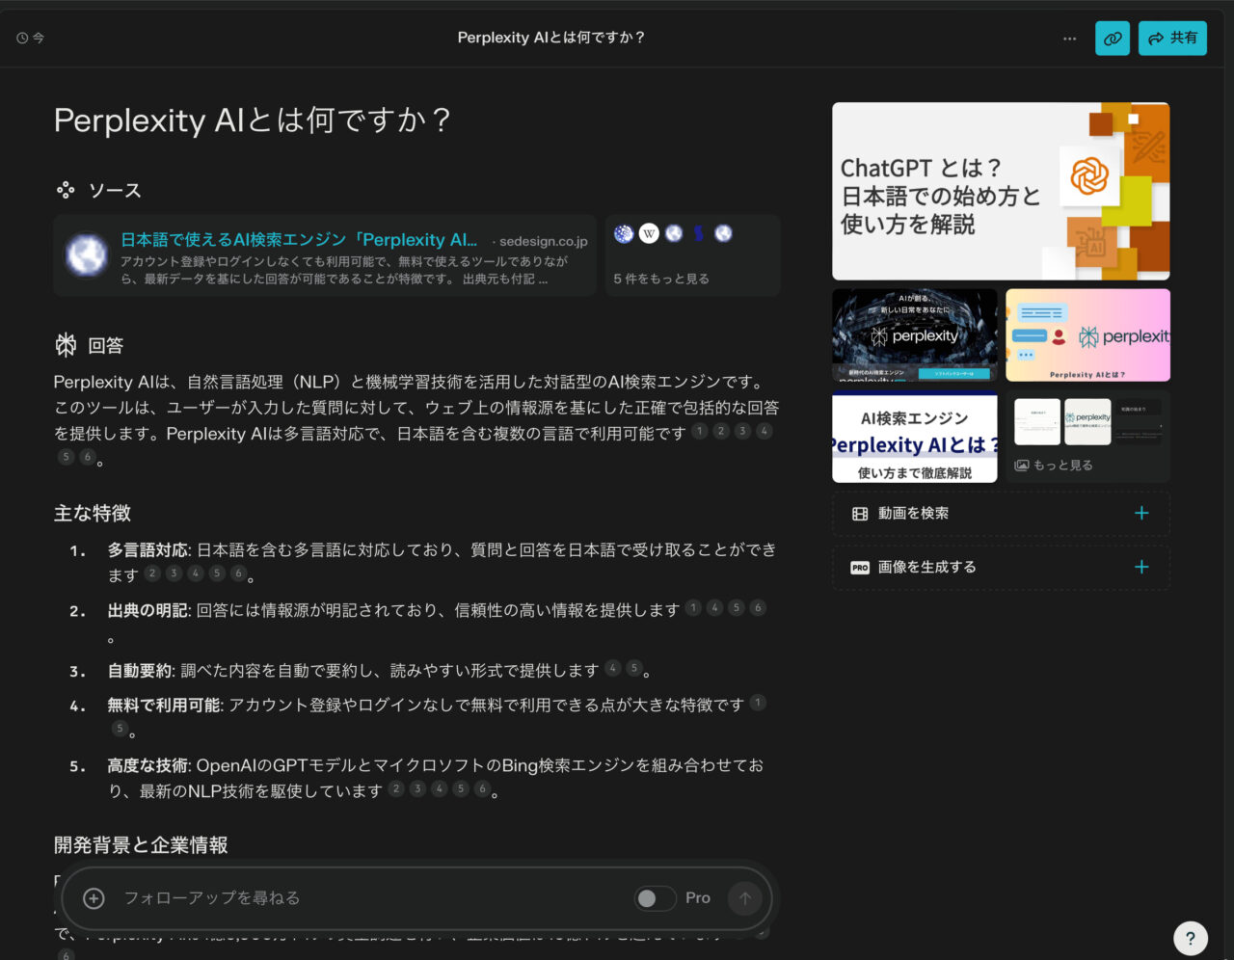The image size is (1234, 960).
Task: Click the plus expander next to 画像を生成する
Action: [x=1140, y=567]
